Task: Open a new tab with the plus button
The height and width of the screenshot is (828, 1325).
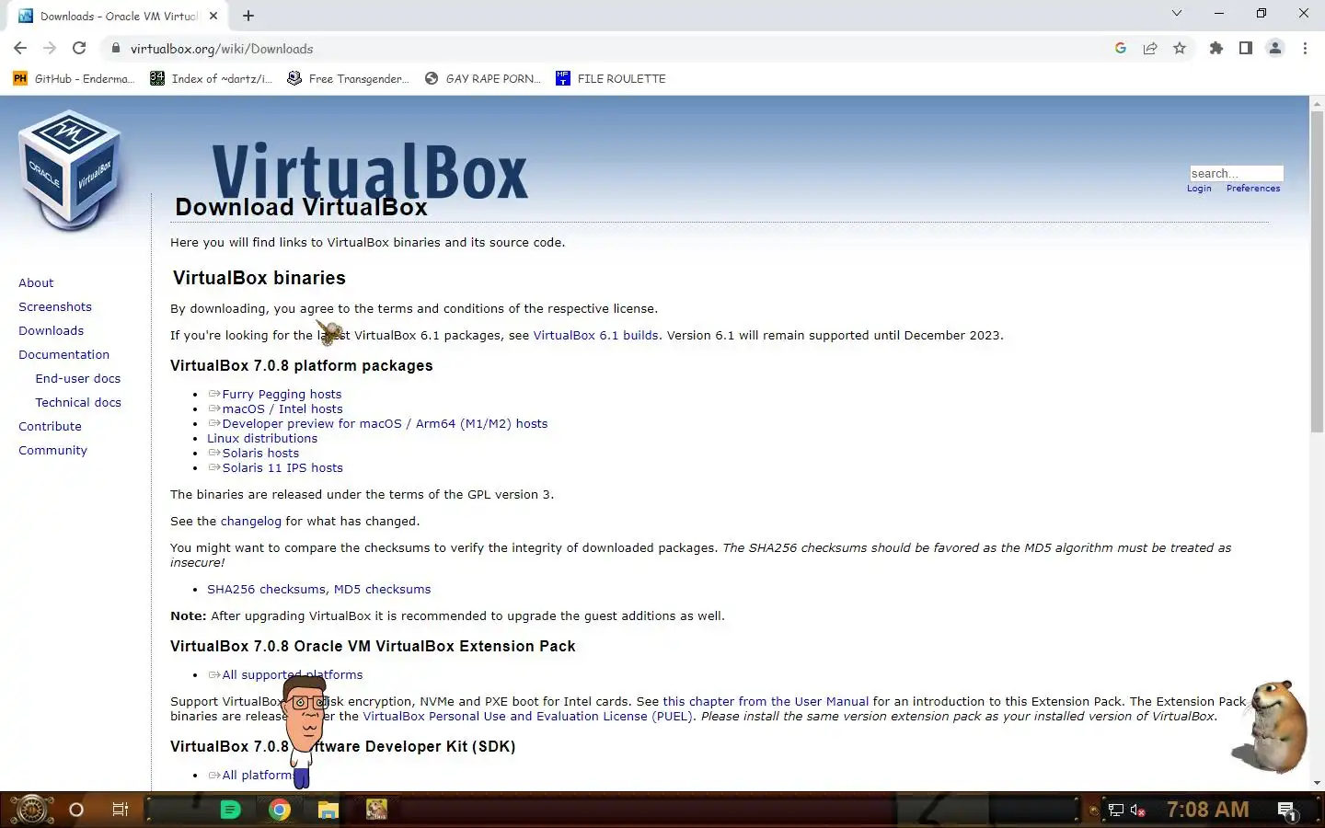Action: tap(248, 16)
